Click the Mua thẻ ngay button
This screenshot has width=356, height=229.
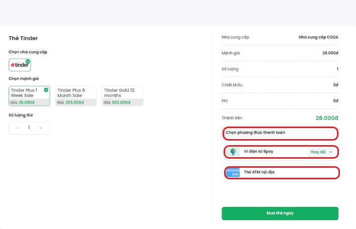click(280, 213)
